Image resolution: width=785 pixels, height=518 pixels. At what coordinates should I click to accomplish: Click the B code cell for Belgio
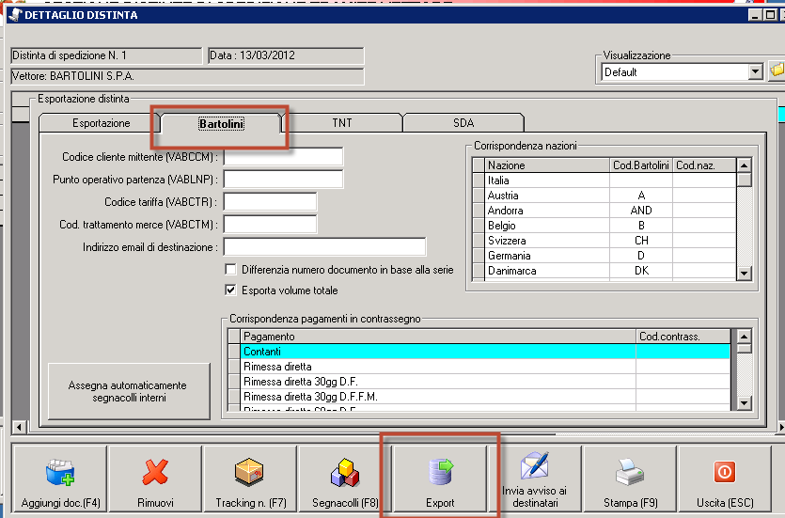(641, 226)
